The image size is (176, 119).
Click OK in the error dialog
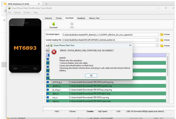pyautogui.click(x=91, y=76)
